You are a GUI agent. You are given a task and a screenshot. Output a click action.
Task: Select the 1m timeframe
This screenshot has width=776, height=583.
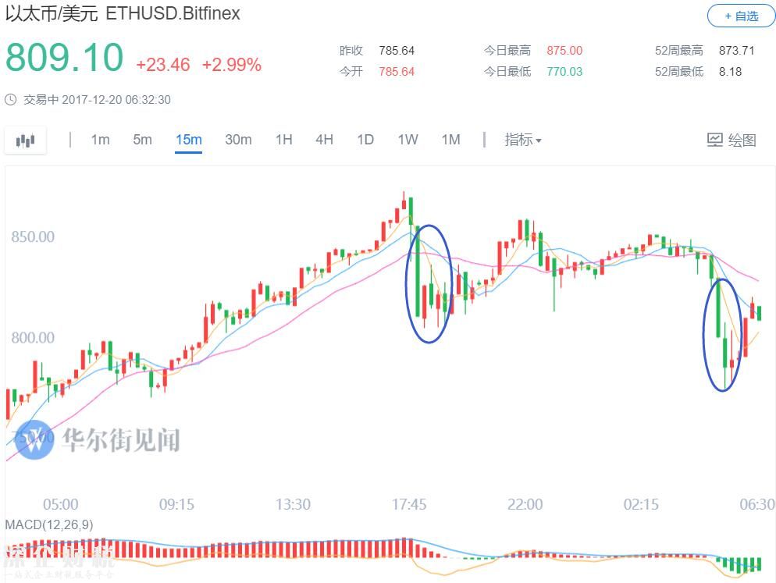tap(100, 140)
